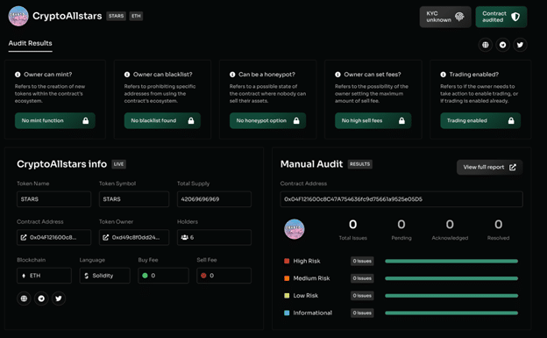
Task: Click info icon beside Trading enabled?
Action: 443,75
